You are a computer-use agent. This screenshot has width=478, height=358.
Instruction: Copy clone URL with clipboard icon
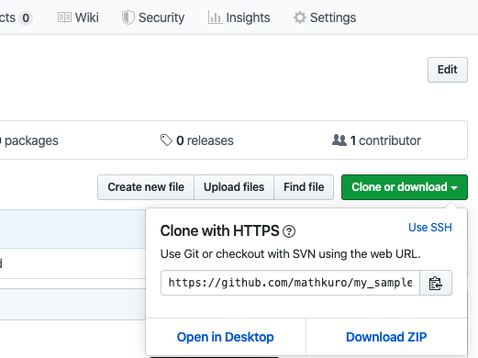(436, 283)
